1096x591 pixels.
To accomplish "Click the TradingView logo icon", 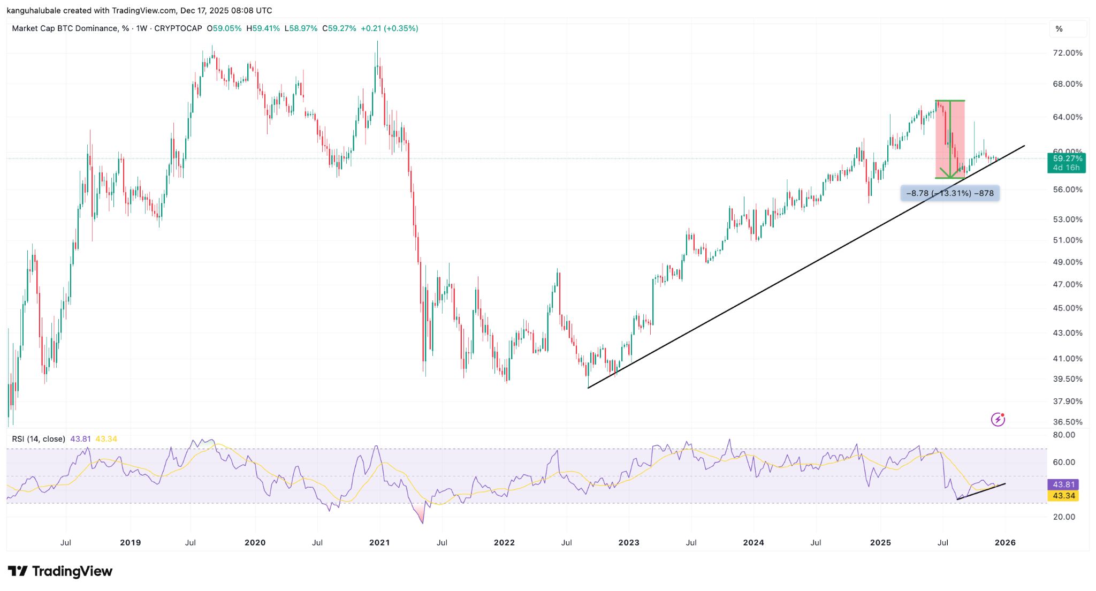I will (x=17, y=571).
